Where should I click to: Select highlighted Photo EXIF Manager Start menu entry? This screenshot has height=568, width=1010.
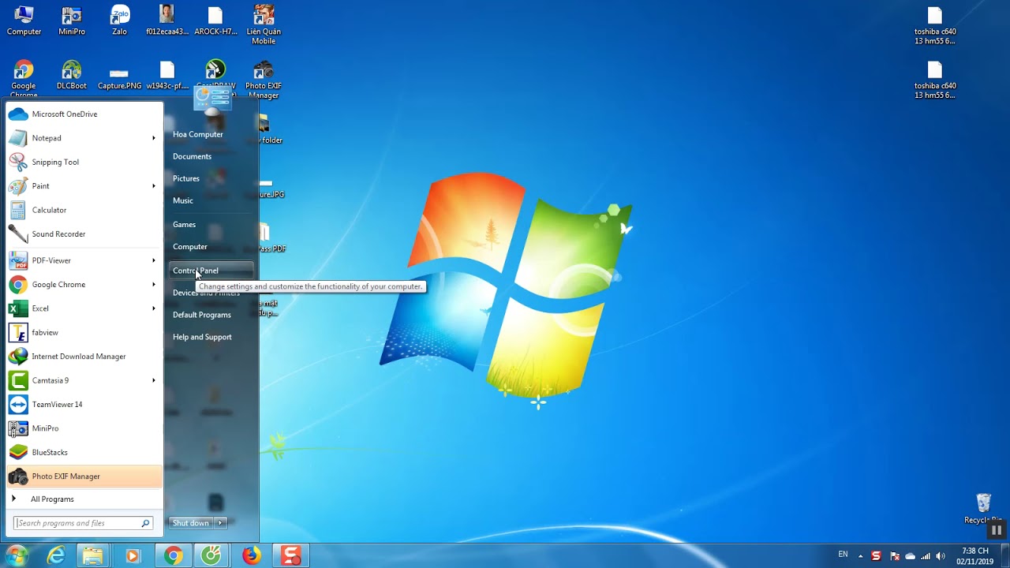84,476
